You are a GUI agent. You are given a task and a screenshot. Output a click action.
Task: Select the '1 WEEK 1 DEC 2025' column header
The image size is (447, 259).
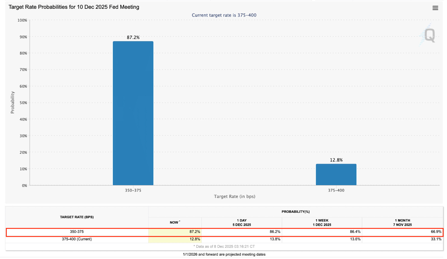click(322, 222)
